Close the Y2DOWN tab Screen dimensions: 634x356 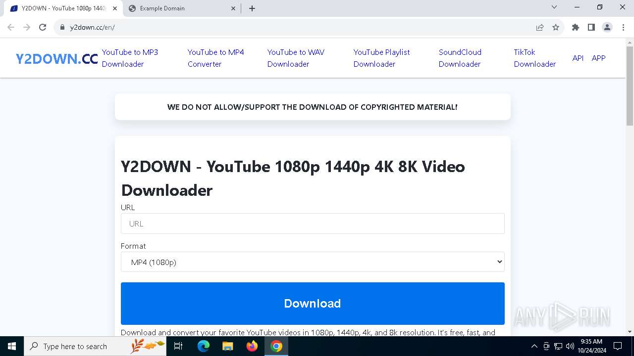[x=115, y=8]
